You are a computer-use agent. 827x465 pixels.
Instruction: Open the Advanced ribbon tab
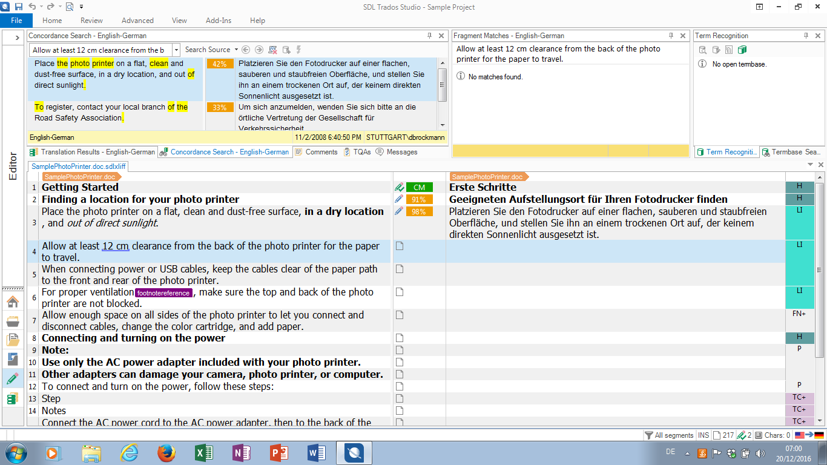(137, 20)
